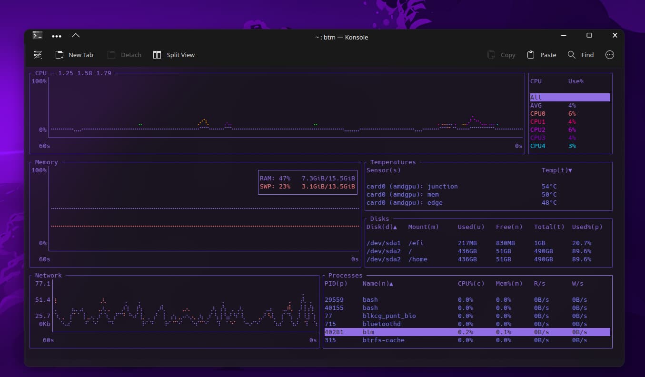Select the bluetoothd process row
Viewport: 645px width, 377px height.
[467, 324]
